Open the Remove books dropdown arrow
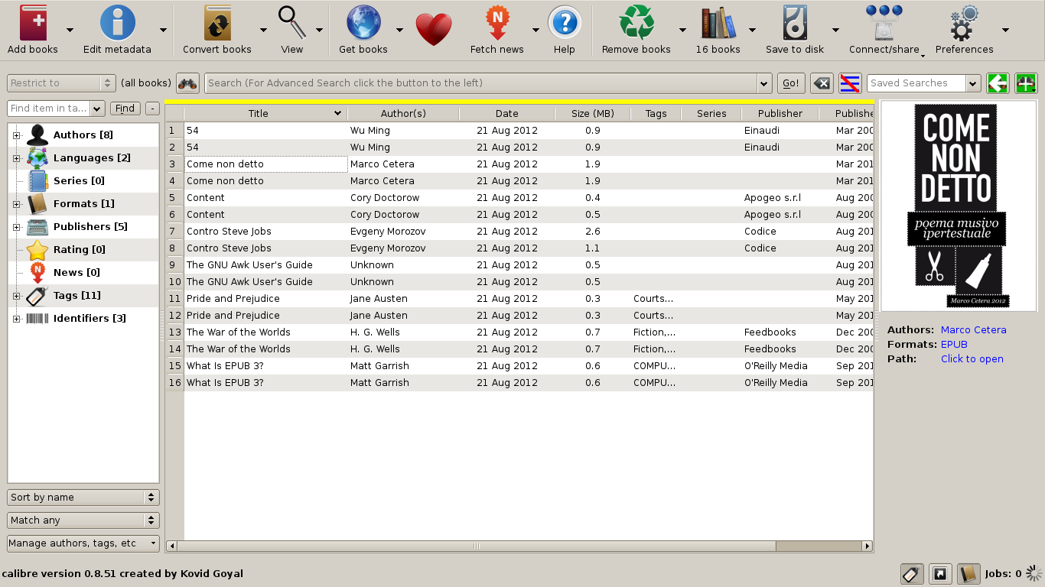 682,30
